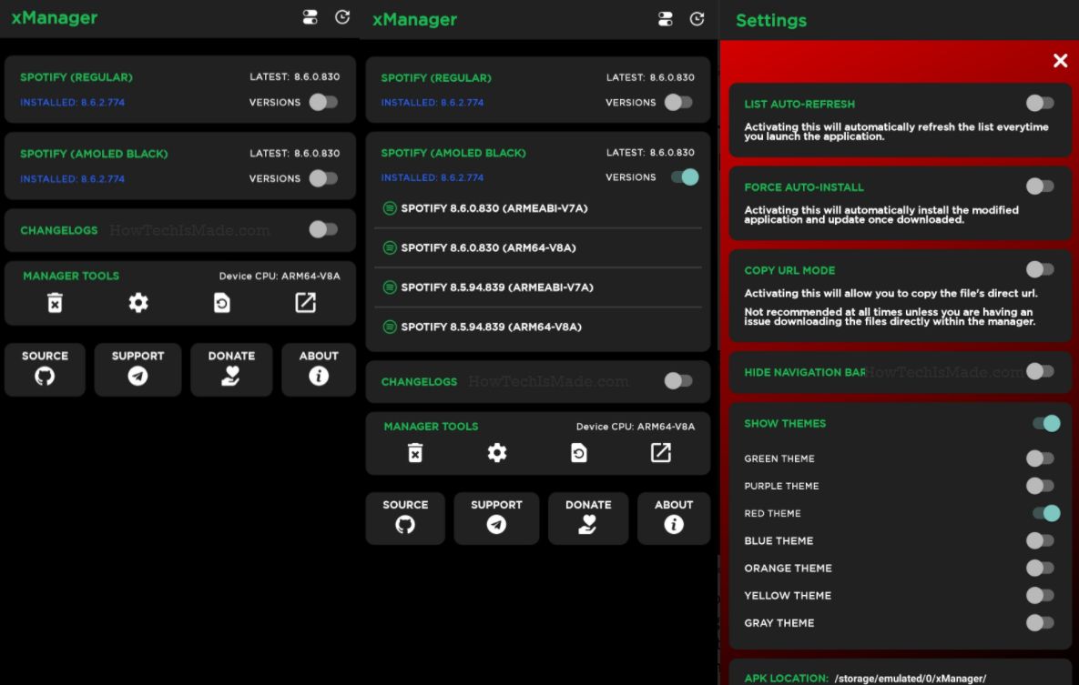The image size is (1079, 685).
Task: Collapse the versions list for Spotify (AMOLED Black)
Action: [680, 177]
